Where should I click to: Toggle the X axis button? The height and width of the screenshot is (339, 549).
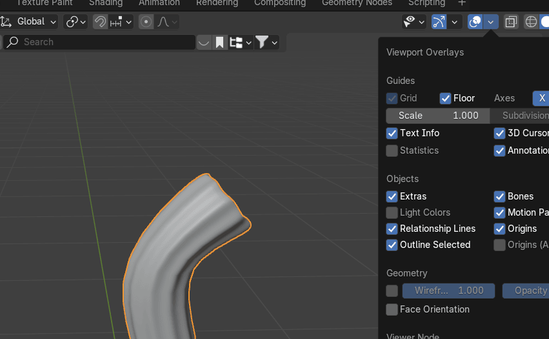tap(541, 98)
